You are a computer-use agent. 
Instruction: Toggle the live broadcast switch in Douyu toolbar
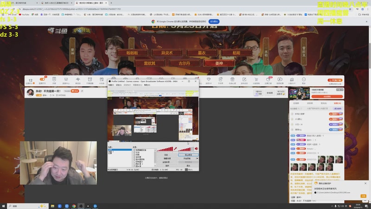tap(42, 79)
